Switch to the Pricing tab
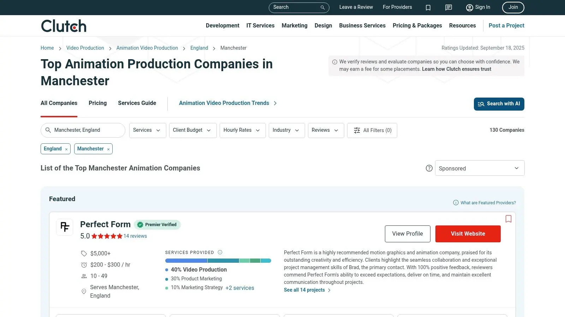This screenshot has width=565, height=317. point(97,103)
